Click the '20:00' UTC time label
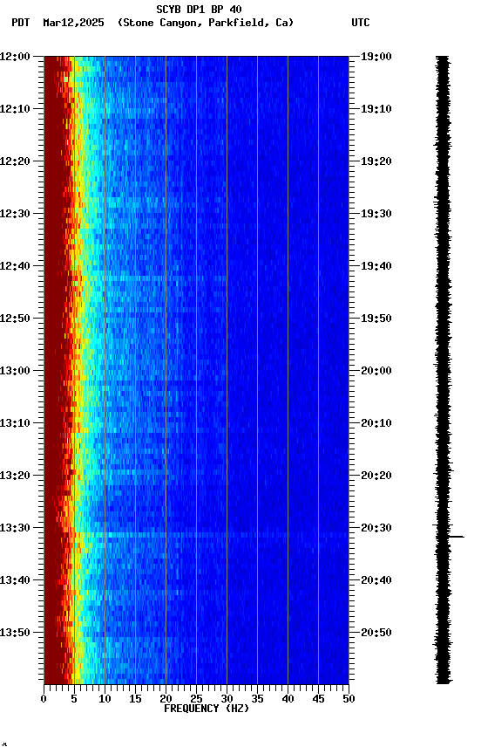The height and width of the screenshot is (754, 481). point(376,371)
